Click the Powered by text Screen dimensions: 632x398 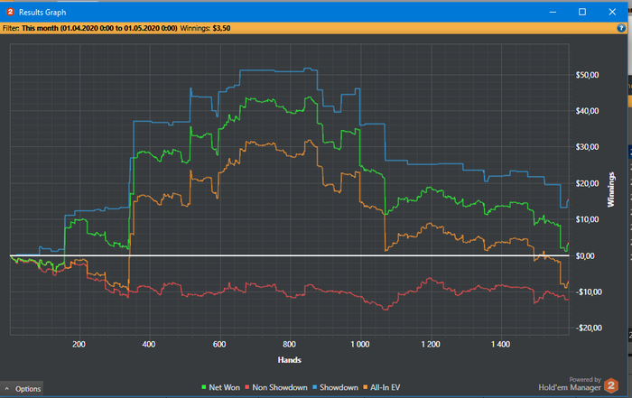[585, 379]
